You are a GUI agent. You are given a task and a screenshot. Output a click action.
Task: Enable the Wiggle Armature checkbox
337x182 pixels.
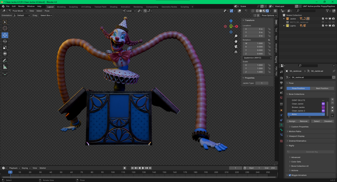coord(290,175)
